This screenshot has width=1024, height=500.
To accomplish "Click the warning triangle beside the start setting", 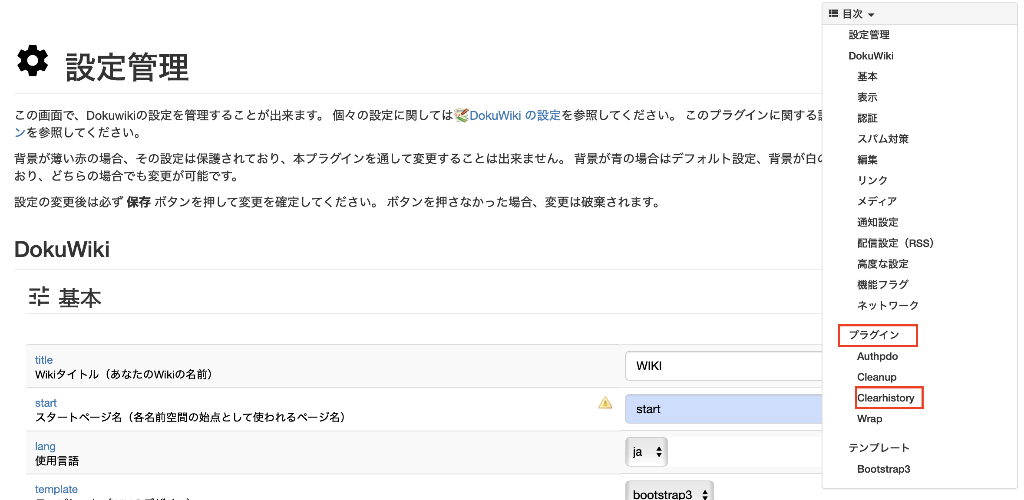I will pos(604,403).
